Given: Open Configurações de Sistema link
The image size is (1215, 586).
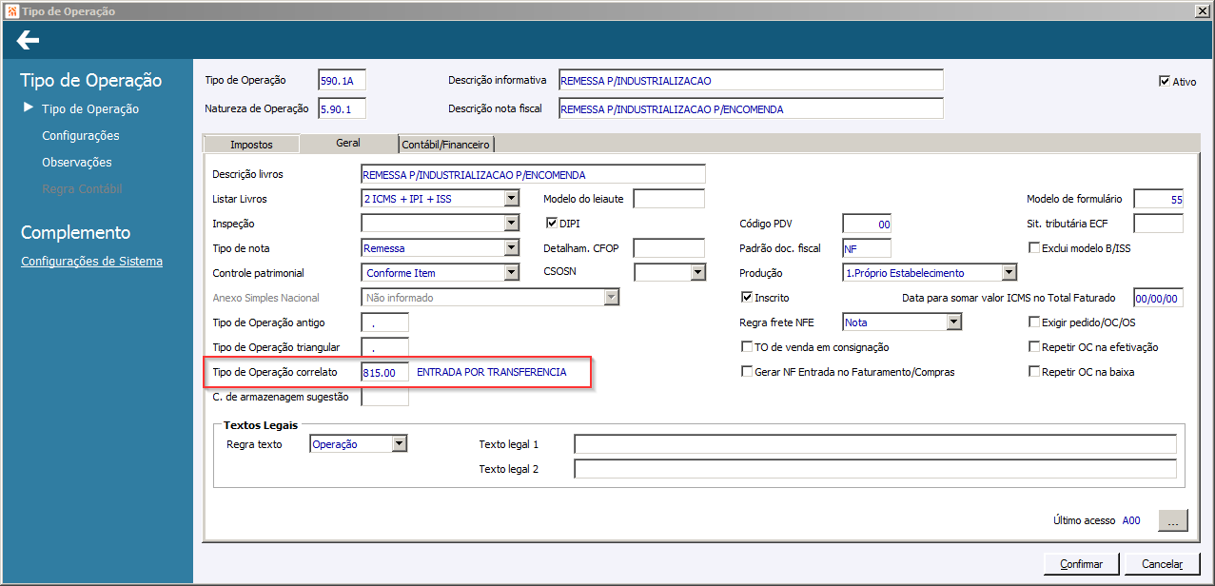Looking at the screenshot, I should coord(91,262).
